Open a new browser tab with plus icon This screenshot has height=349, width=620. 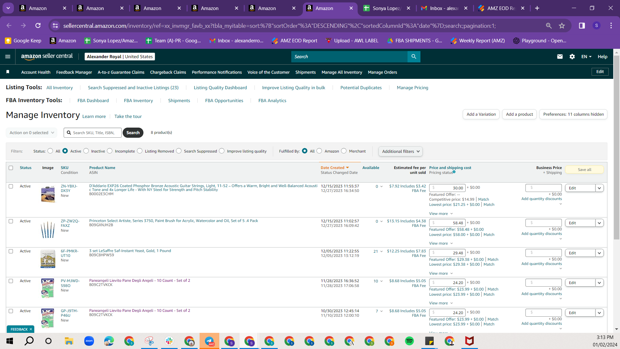click(537, 8)
